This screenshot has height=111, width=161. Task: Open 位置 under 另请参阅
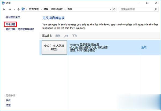(x=8, y=105)
